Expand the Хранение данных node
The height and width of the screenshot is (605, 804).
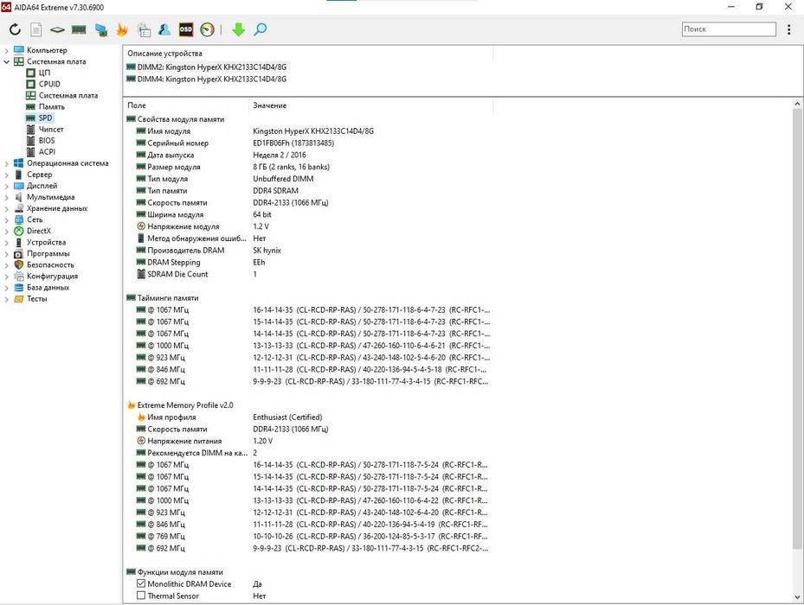click(6, 208)
